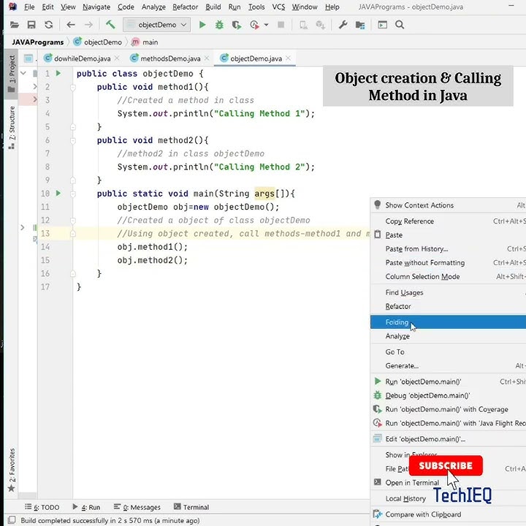Image resolution: width=526 pixels, height=526 pixels.
Task: Click run gutter arrow on line 1
Action: coord(58,73)
